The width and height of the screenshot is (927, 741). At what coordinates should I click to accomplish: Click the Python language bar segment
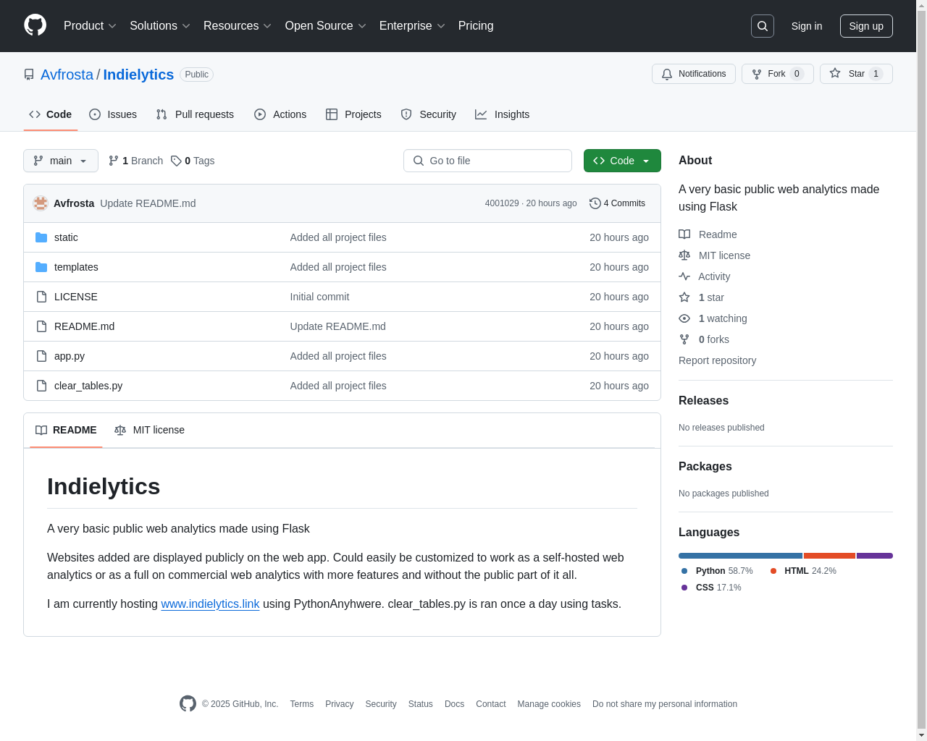740,556
